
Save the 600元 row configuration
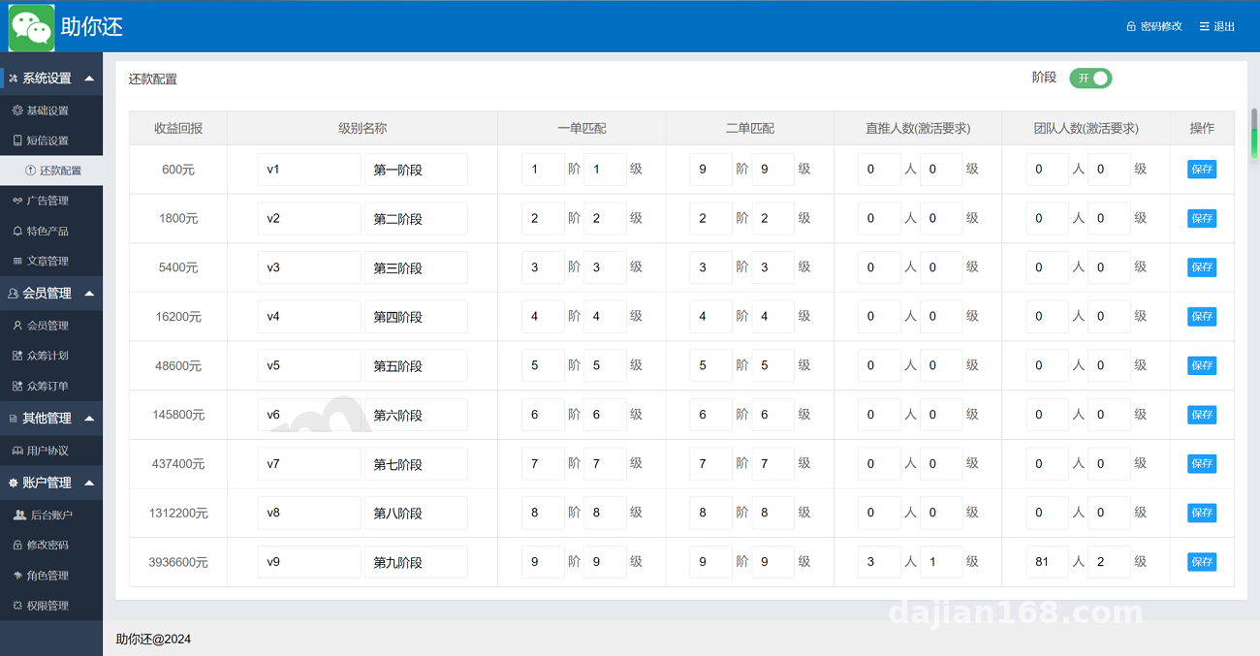coord(1202,169)
